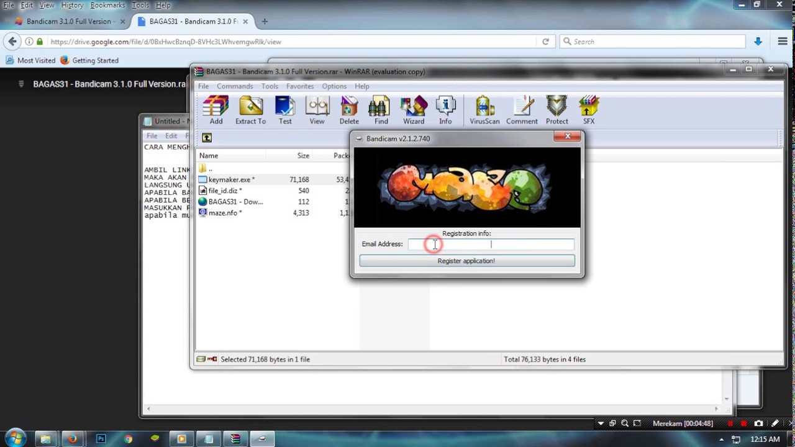Open the Getting Started bookmark
The image size is (795, 447).
coord(89,60)
